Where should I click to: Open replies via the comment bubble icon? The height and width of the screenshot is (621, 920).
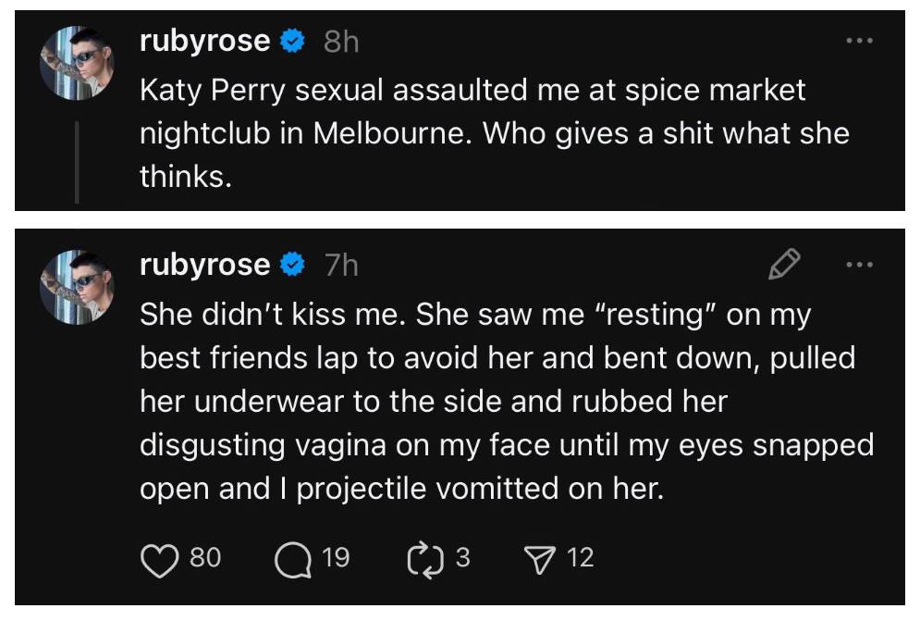(x=292, y=558)
